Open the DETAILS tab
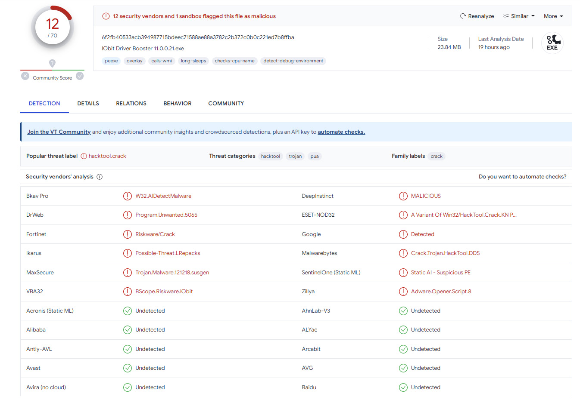Viewport: 580px width, 418px height. pos(88,104)
